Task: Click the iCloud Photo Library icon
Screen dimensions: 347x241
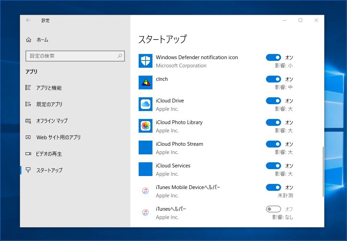Action: 145,126
